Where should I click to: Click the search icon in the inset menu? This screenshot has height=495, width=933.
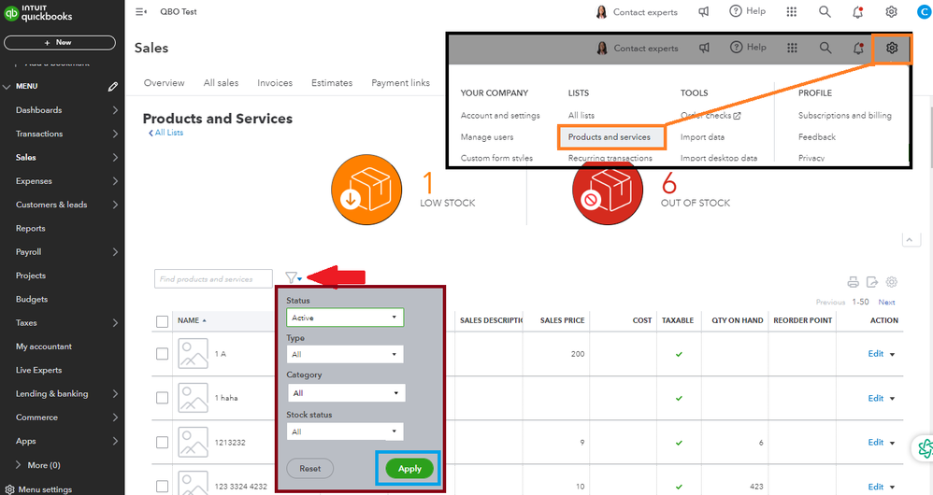pyautogui.click(x=825, y=49)
